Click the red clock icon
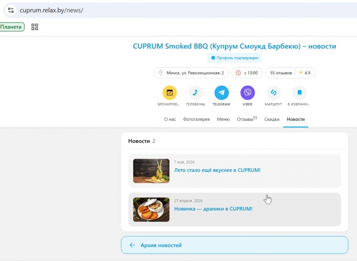Screen dimensions: 357x261 click(x=238, y=73)
